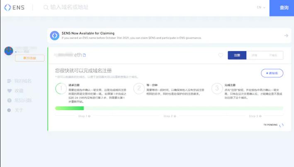Click the 您很快就可以完成域名注册 heading
Viewport: 294px width, 167px height.
tap(83, 71)
